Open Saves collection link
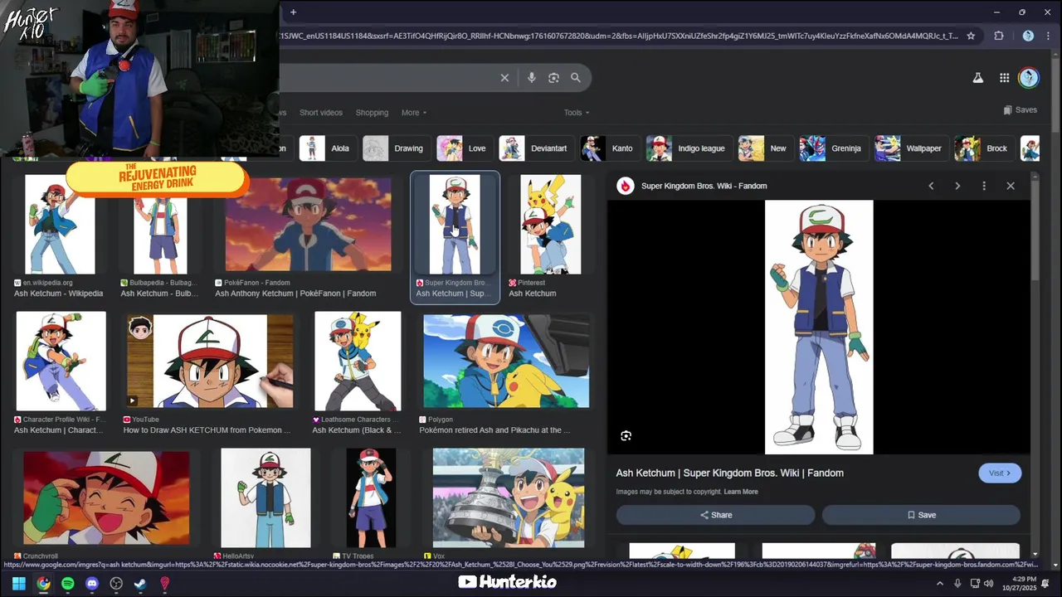This screenshot has height=597, width=1062. click(1020, 109)
